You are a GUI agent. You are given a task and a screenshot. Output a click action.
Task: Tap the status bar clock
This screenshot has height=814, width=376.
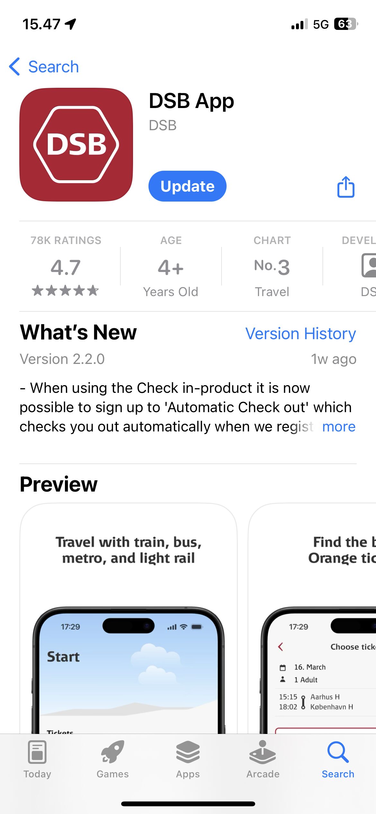(x=41, y=24)
